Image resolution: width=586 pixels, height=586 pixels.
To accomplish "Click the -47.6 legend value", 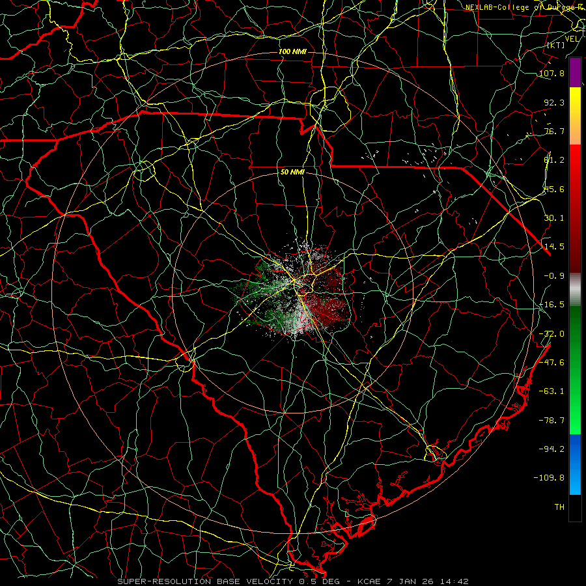I will point(551,363).
